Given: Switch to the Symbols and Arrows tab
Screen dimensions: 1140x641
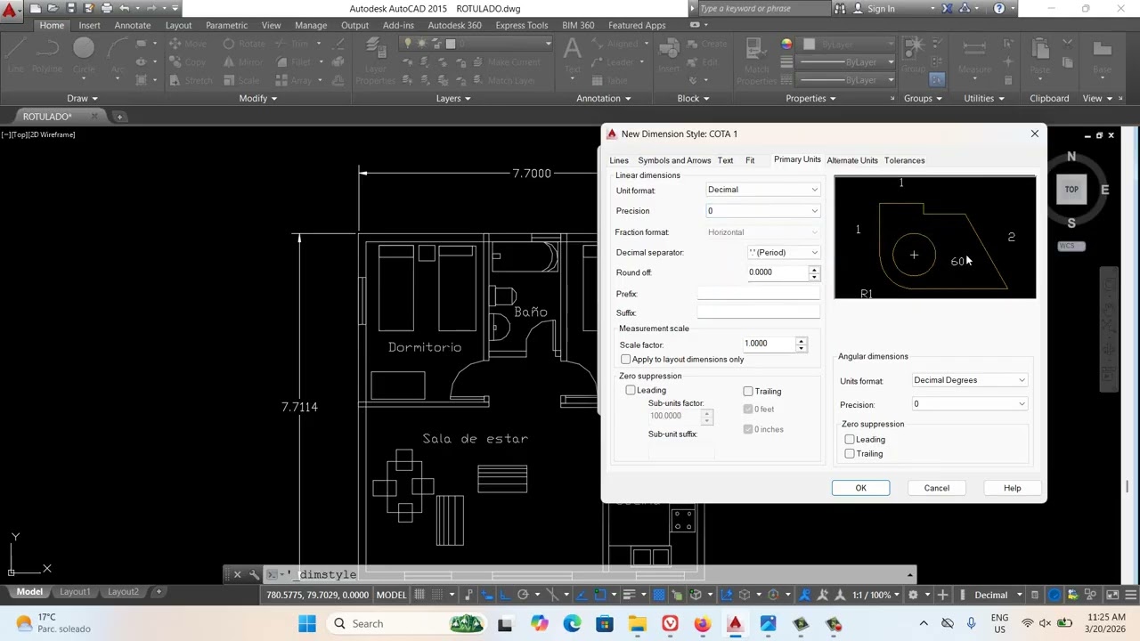Looking at the screenshot, I should 674,160.
